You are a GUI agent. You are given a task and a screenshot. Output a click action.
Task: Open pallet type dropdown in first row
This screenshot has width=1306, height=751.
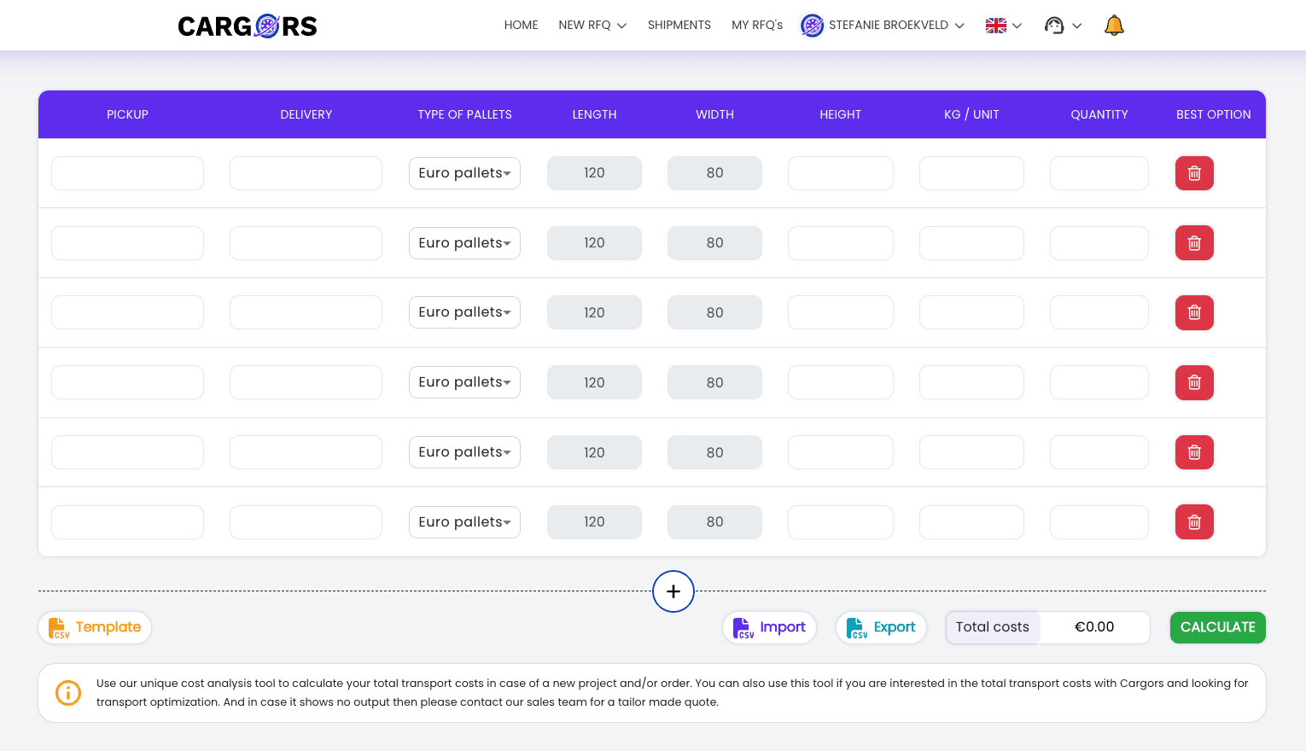(x=464, y=173)
